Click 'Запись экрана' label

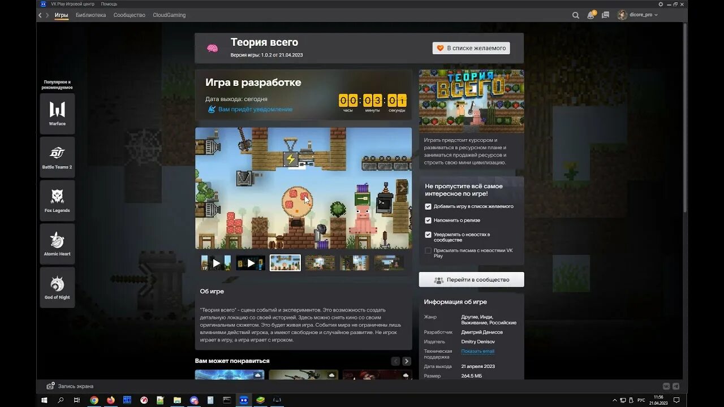[76, 386]
